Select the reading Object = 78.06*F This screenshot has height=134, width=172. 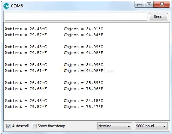[84, 89]
